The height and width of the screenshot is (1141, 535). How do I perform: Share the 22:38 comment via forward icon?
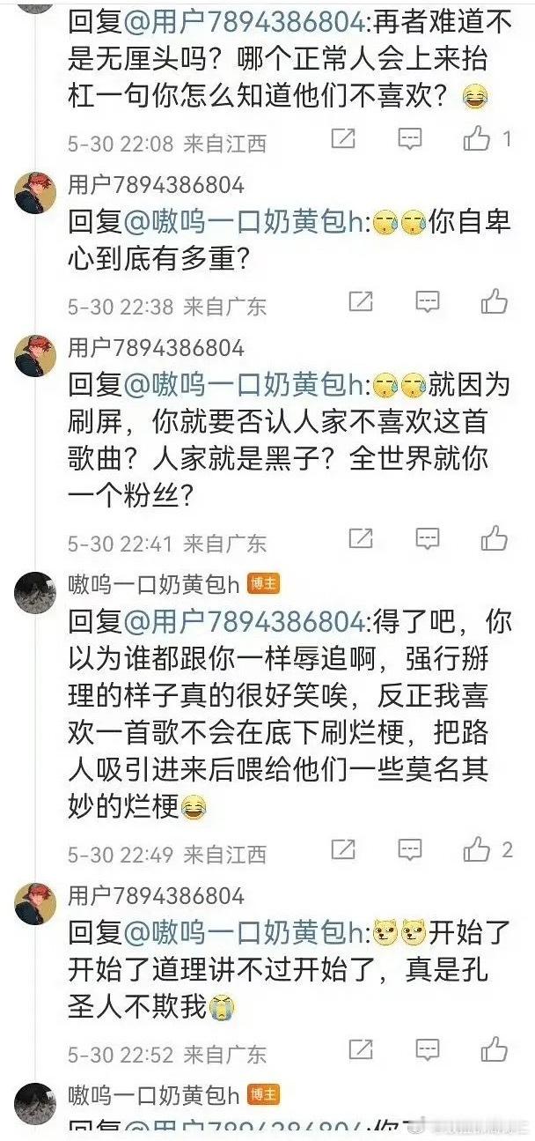click(x=361, y=302)
